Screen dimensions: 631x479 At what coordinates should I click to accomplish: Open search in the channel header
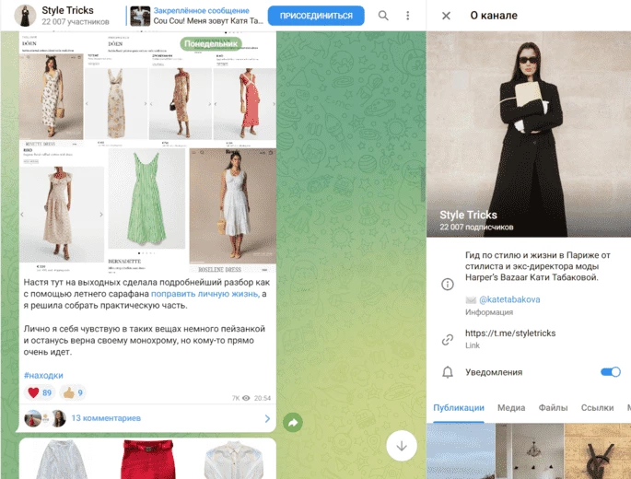coord(383,16)
